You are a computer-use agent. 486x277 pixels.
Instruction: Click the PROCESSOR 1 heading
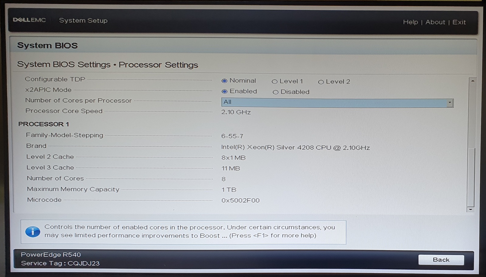[x=43, y=124]
